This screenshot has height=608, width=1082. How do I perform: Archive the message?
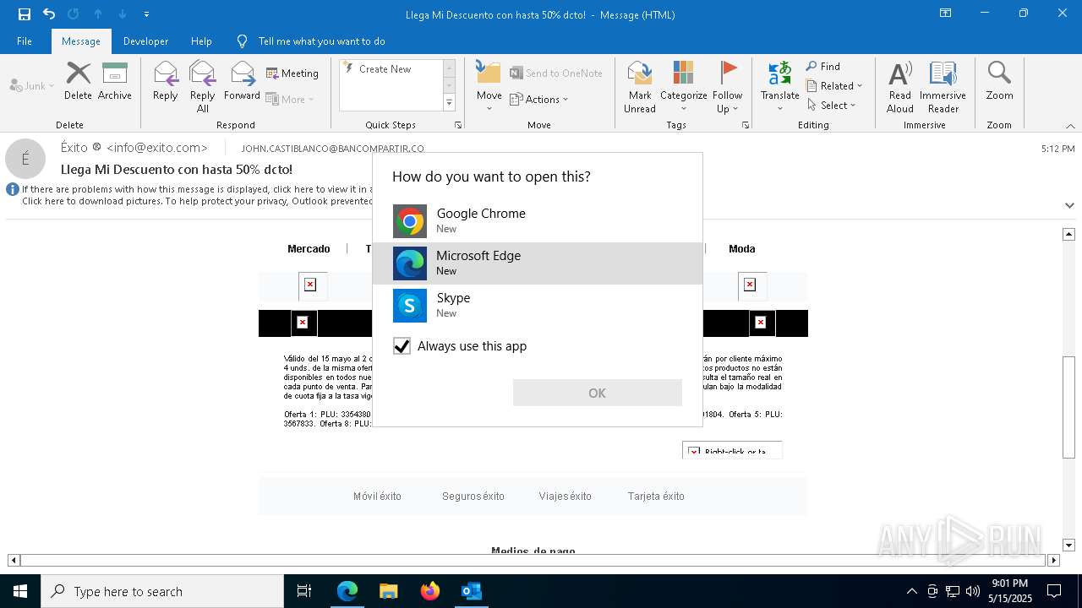(115, 82)
